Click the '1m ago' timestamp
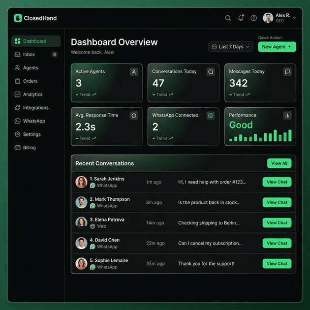This screenshot has height=310, width=310. point(154,182)
